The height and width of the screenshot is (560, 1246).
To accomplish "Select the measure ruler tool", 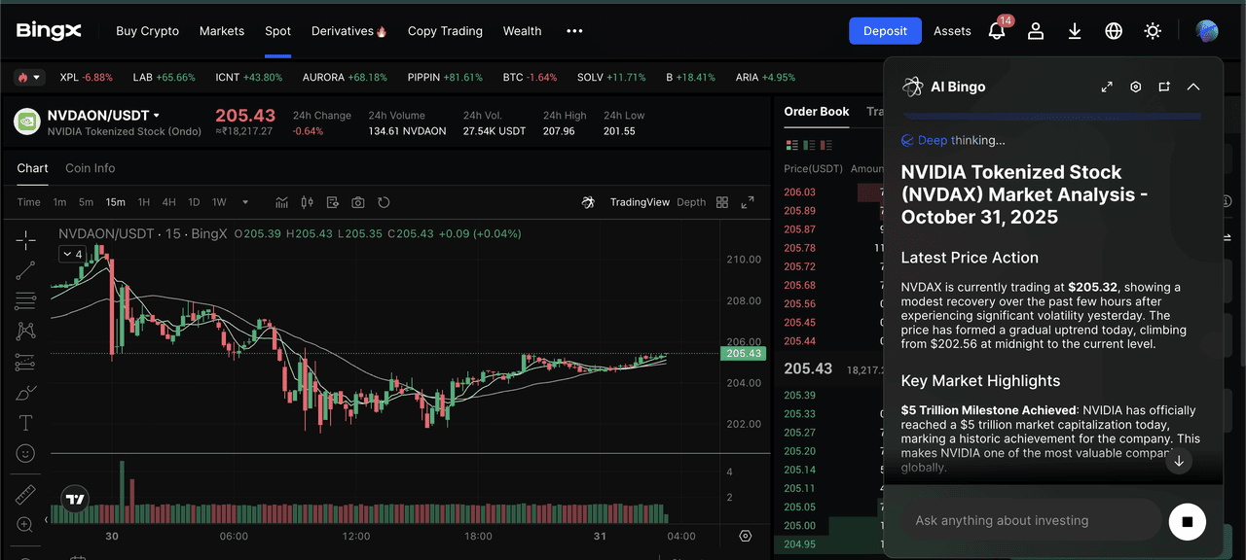I will pyautogui.click(x=25, y=494).
